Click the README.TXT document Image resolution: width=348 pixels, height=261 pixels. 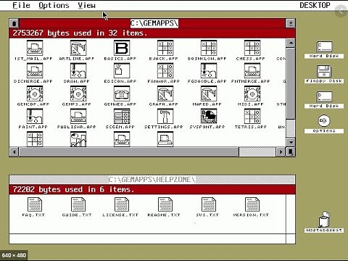[x=165, y=204]
